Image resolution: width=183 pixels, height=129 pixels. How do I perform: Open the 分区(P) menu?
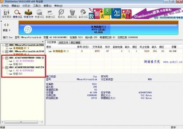coord(26,6)
